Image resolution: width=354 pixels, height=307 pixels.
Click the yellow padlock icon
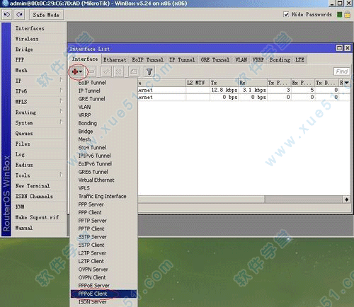(x=347, y=15)
